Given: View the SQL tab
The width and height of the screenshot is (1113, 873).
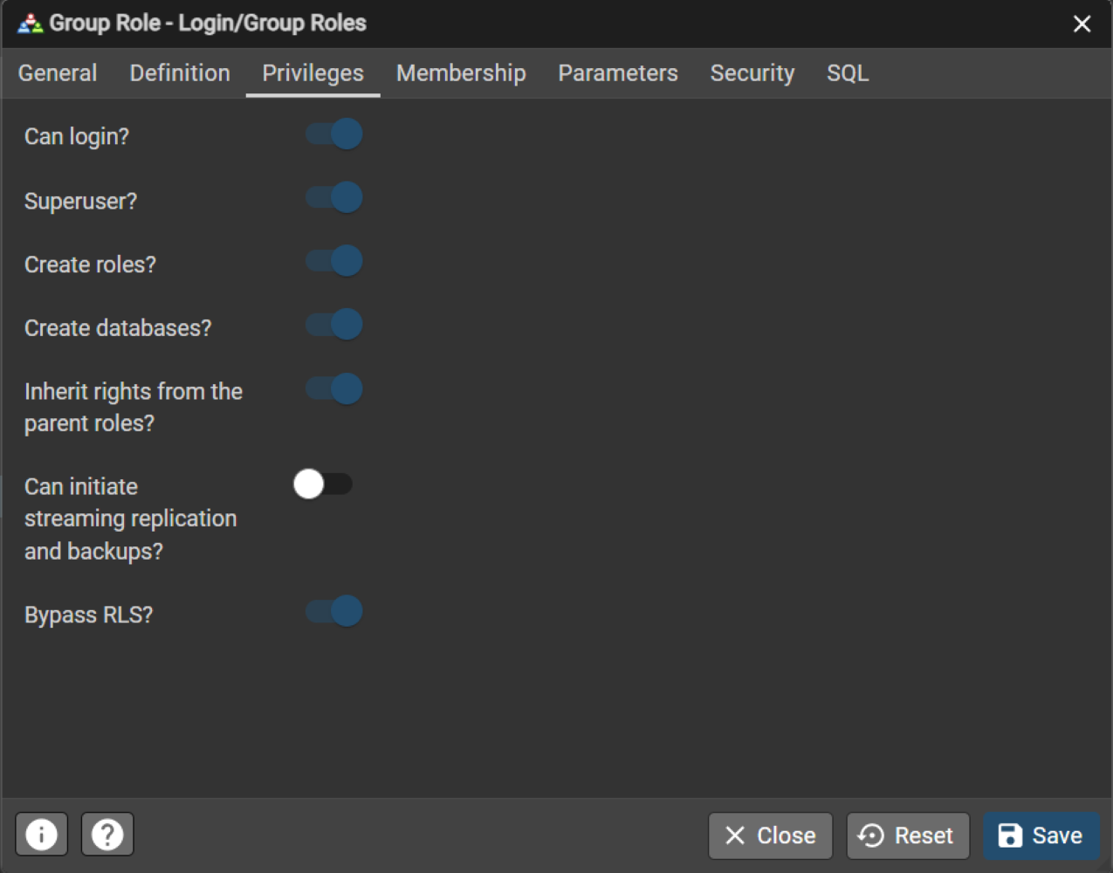Looking at the screenshot, I should [x=848, y=73].
